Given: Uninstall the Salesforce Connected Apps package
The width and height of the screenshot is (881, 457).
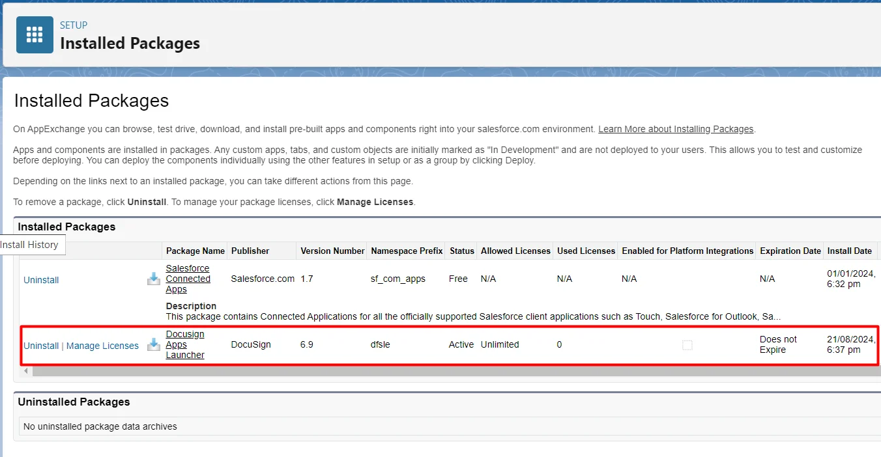Looking at the screenshot, I should 40,279.
